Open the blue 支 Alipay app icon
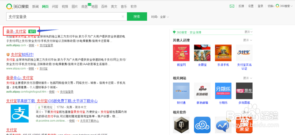Image resolution: width=295 pixels, height=135 pixels. [x=19, y=113]
